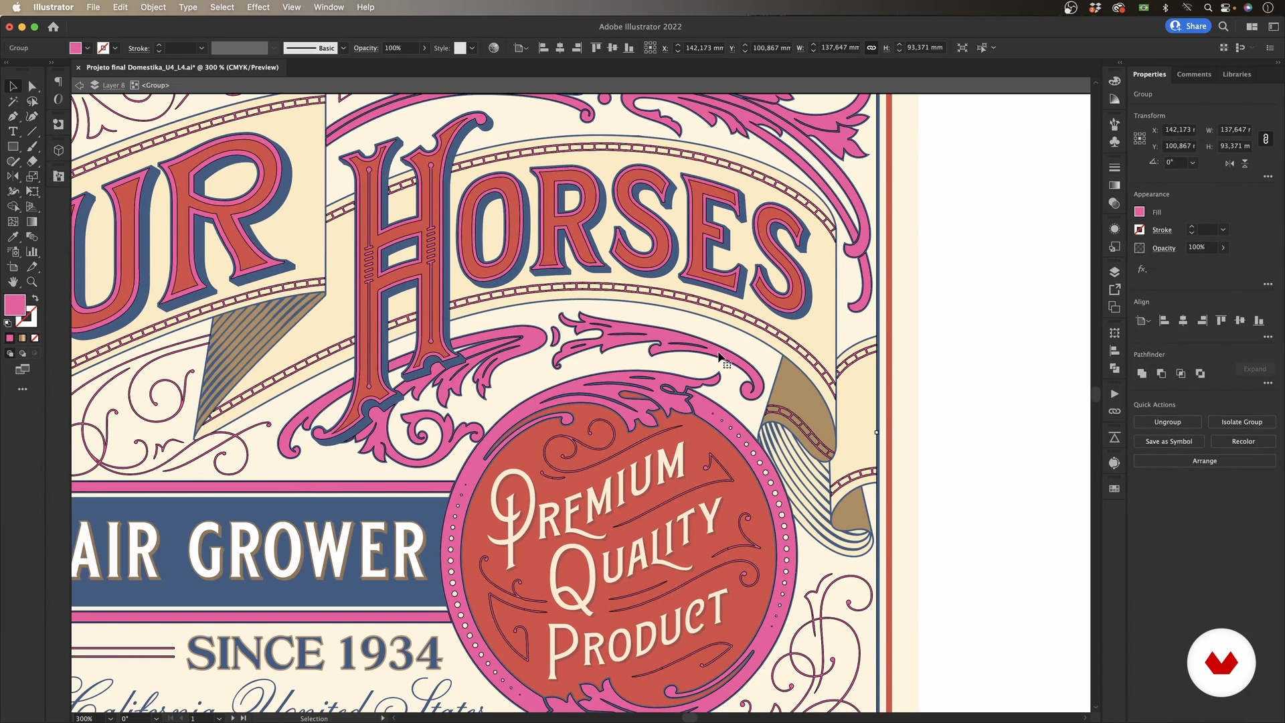The width and height of the screenshot is (1285, 723).
Task: Select the Gradient tool
Action: click(x=32, y=222)
